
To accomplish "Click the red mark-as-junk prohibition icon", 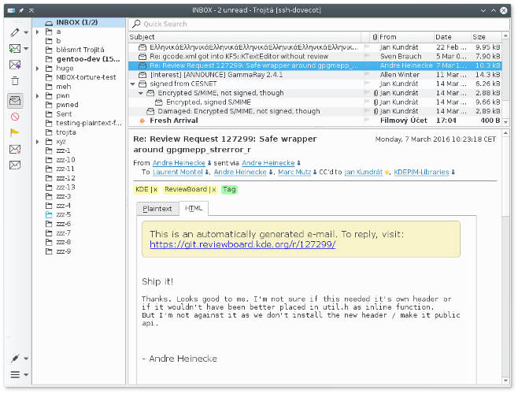I will [15, 117].
